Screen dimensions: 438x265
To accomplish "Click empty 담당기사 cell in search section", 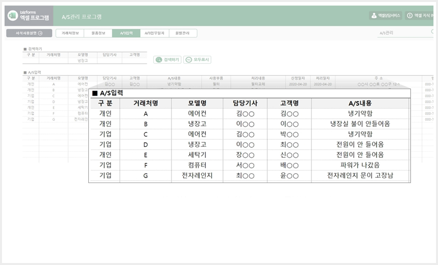I will point(109,61).
